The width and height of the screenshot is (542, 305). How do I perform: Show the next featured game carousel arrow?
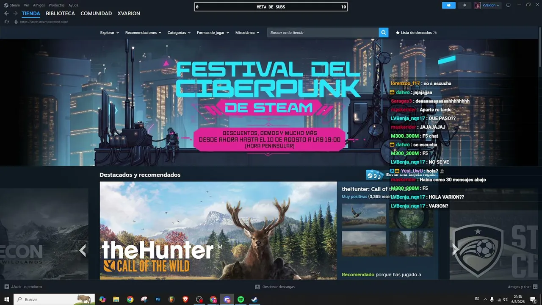click(455, 250)
